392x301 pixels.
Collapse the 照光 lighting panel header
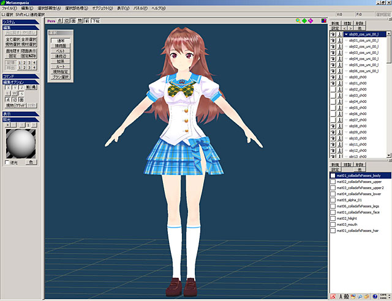[21, 120]
